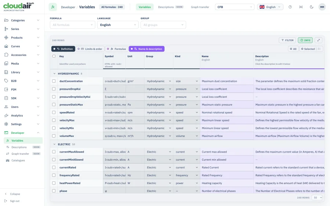Click the expand fullscreen table icon
Screen dimensions: 330x206
coord(318,40)
